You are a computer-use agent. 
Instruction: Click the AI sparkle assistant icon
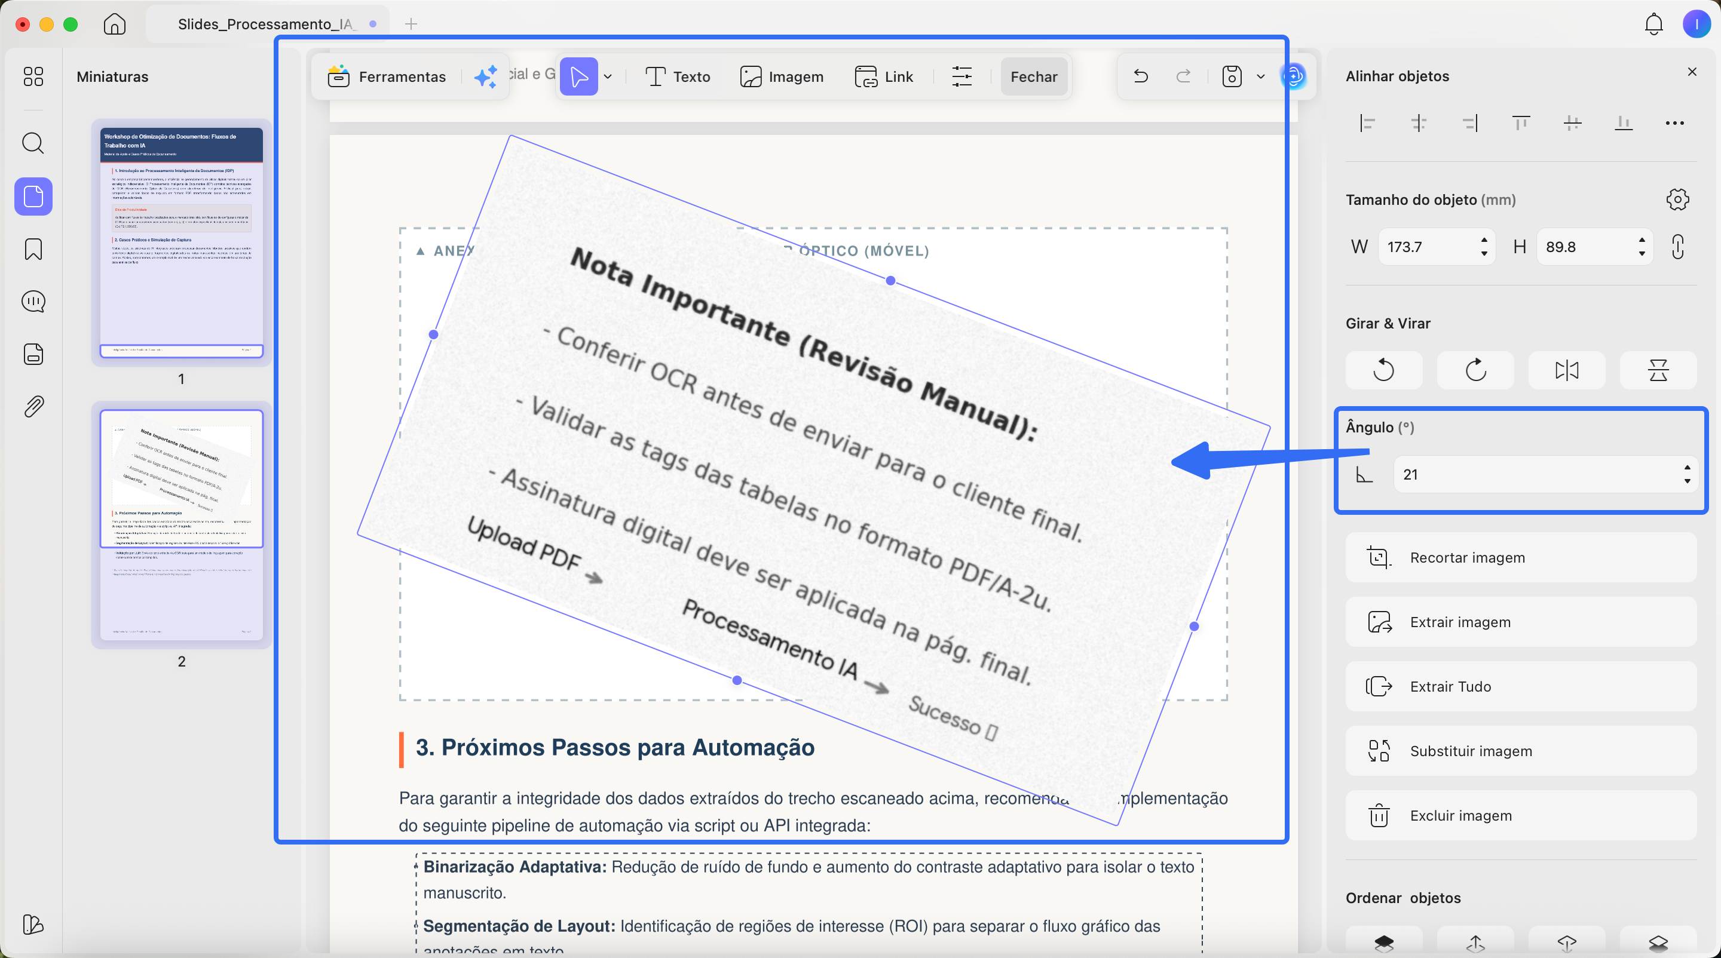point(486,77)
